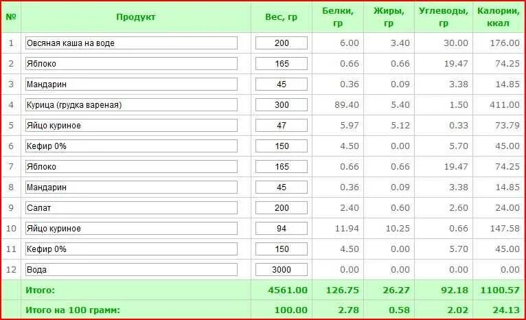Click the 'Жиры, гр' column header

pyautogui.click(x=389, y=17)
